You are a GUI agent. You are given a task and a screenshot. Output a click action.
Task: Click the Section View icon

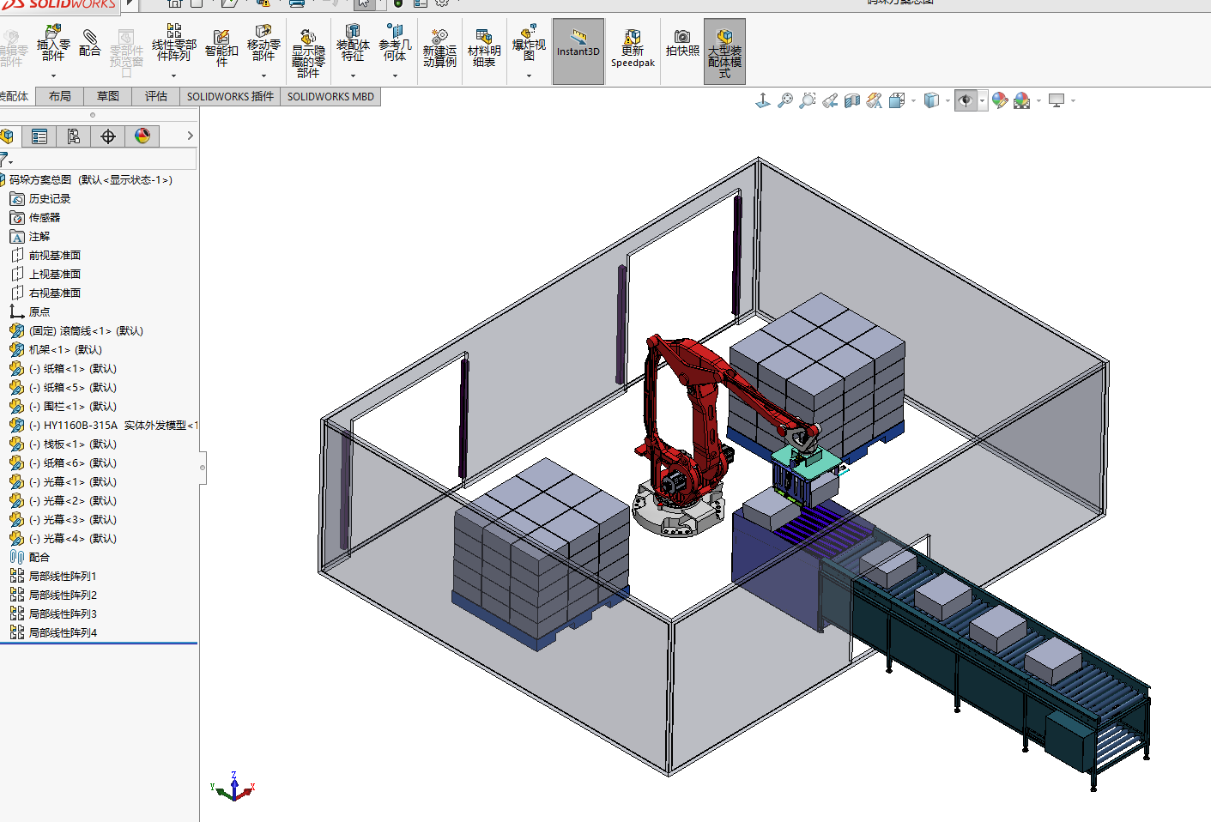tap(852, 101)
